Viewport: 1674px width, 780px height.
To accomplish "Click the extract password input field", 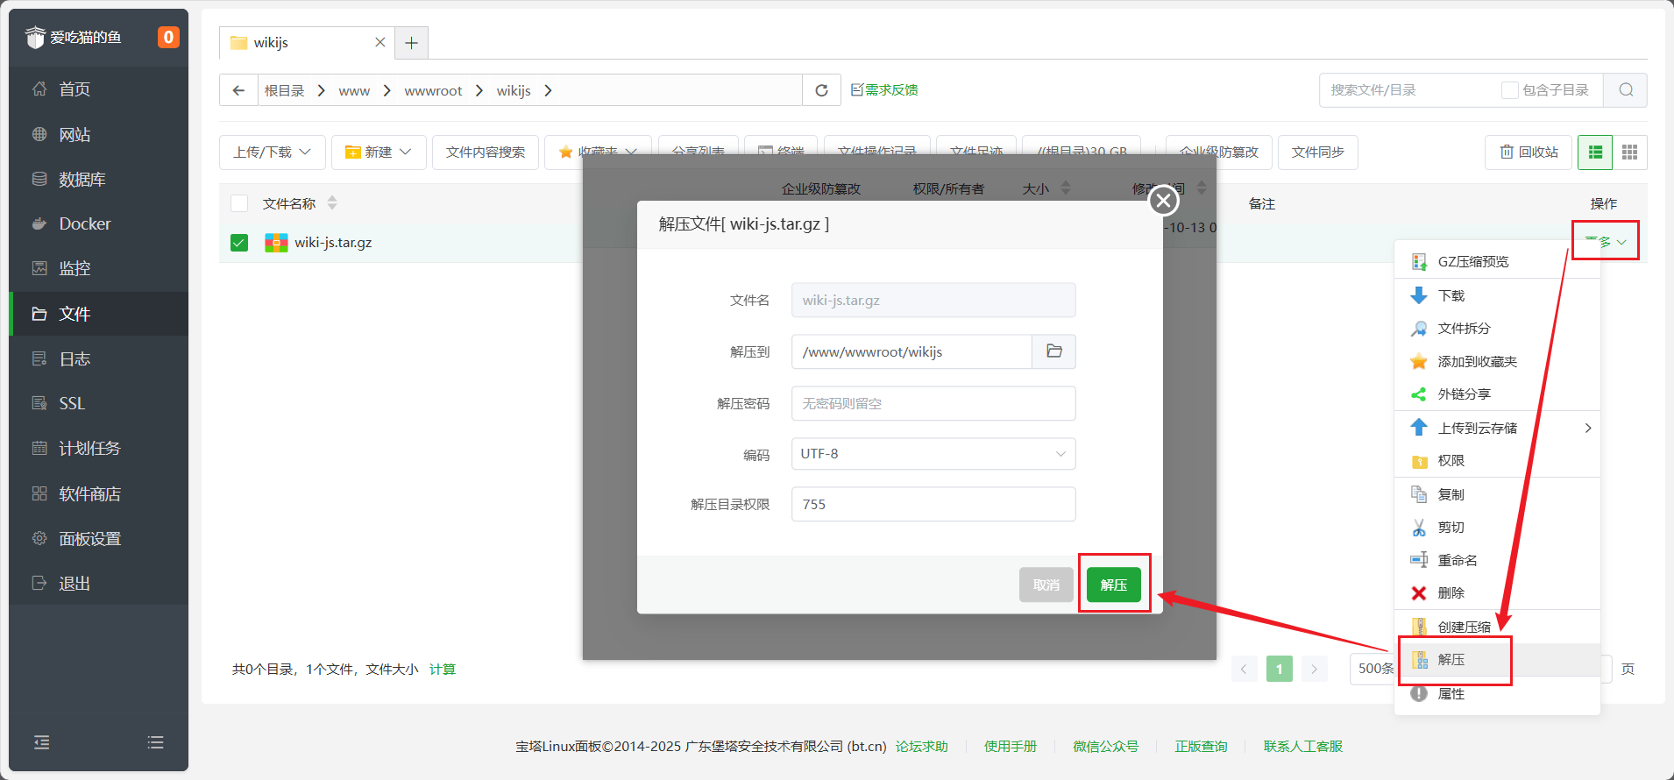I will coord(933,403).
